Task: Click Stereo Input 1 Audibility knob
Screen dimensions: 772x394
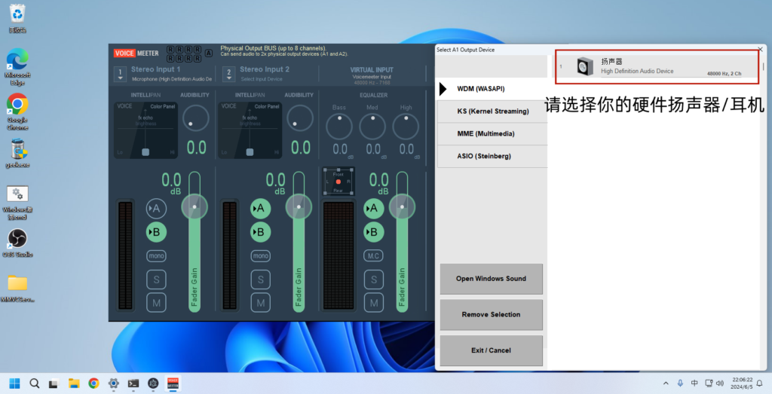Action: point(195,118)
